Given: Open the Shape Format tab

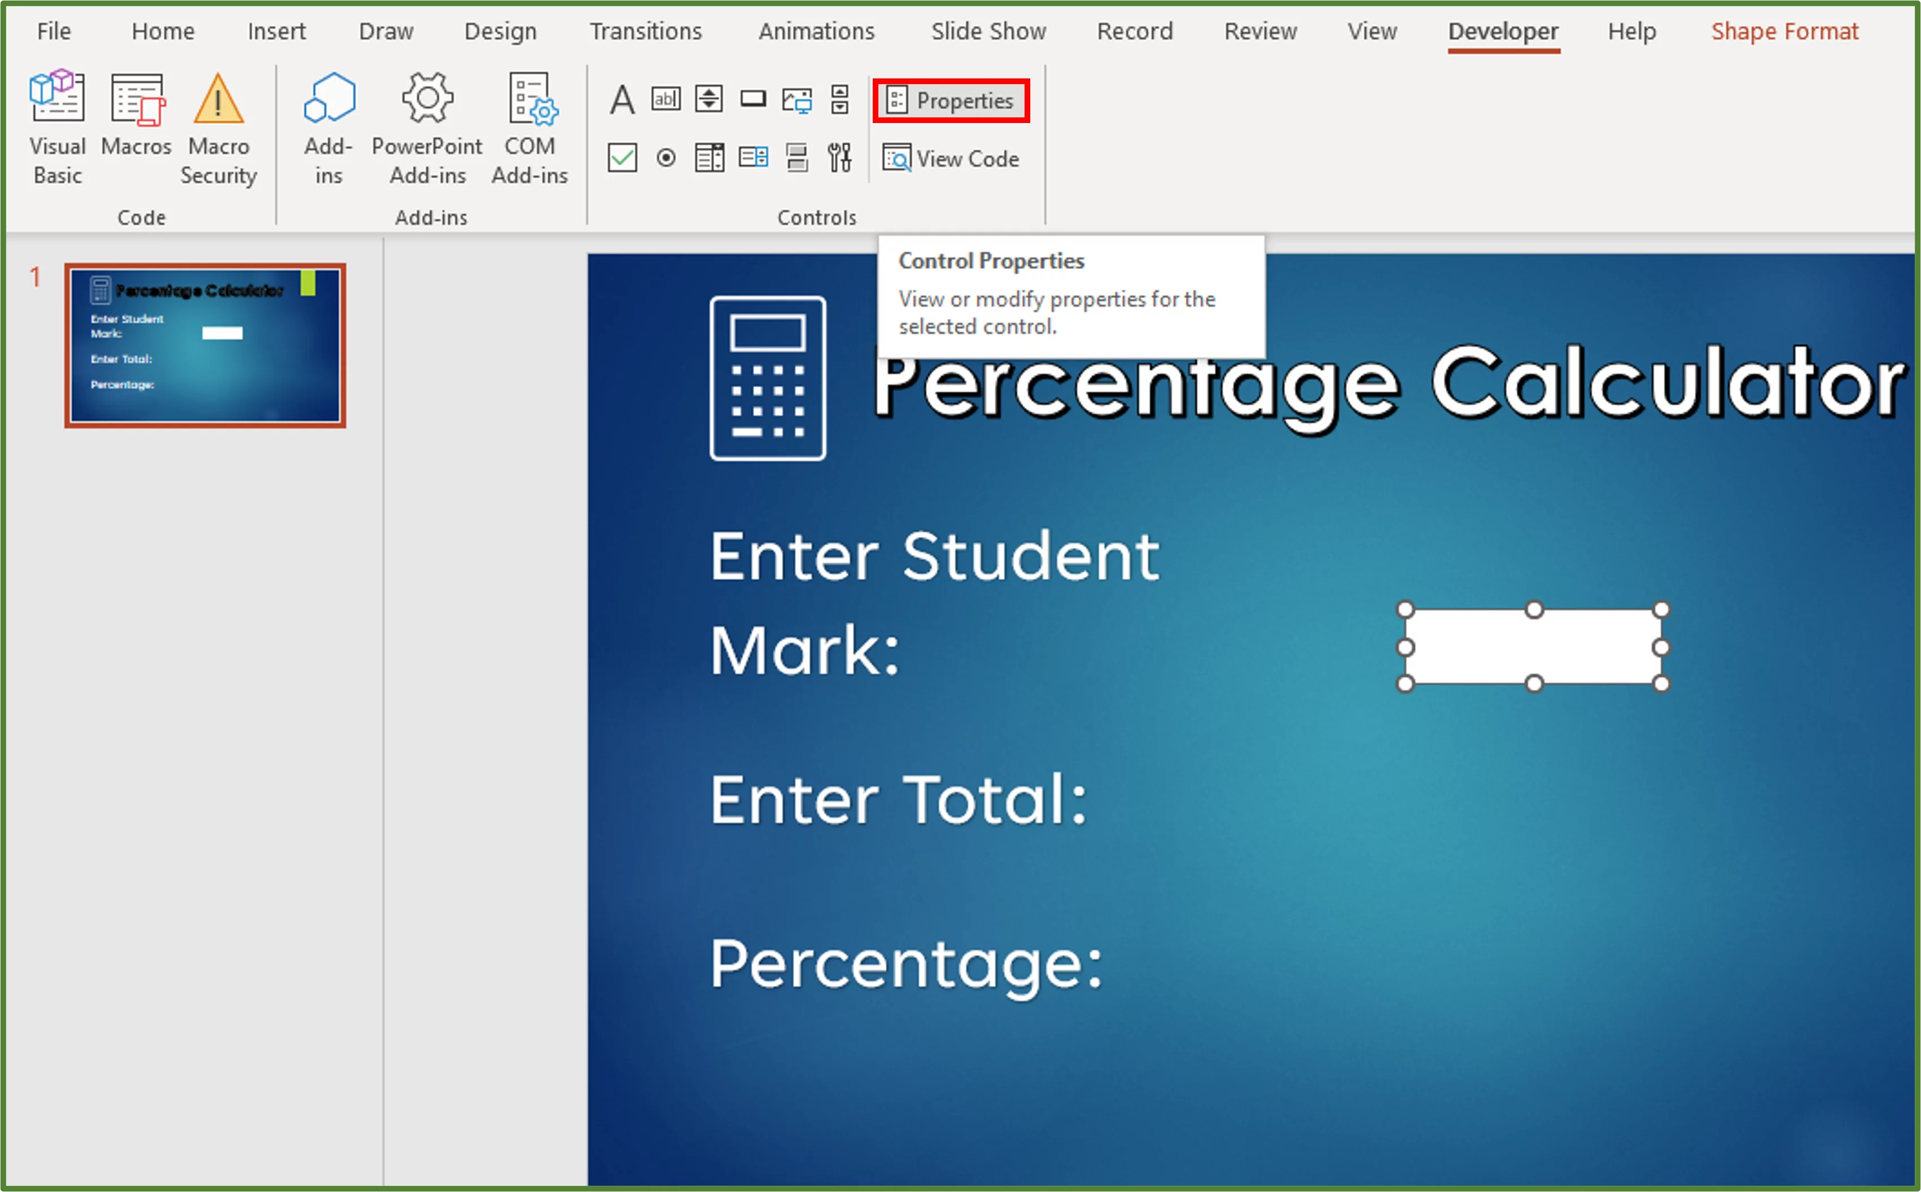Looking at the screenshot, I should click(1784, 30).
